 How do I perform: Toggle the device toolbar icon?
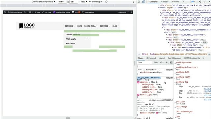143,2
